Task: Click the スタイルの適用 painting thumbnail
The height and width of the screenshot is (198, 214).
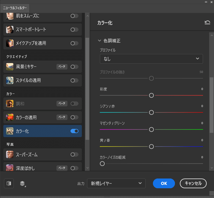Action: point(10,80)
